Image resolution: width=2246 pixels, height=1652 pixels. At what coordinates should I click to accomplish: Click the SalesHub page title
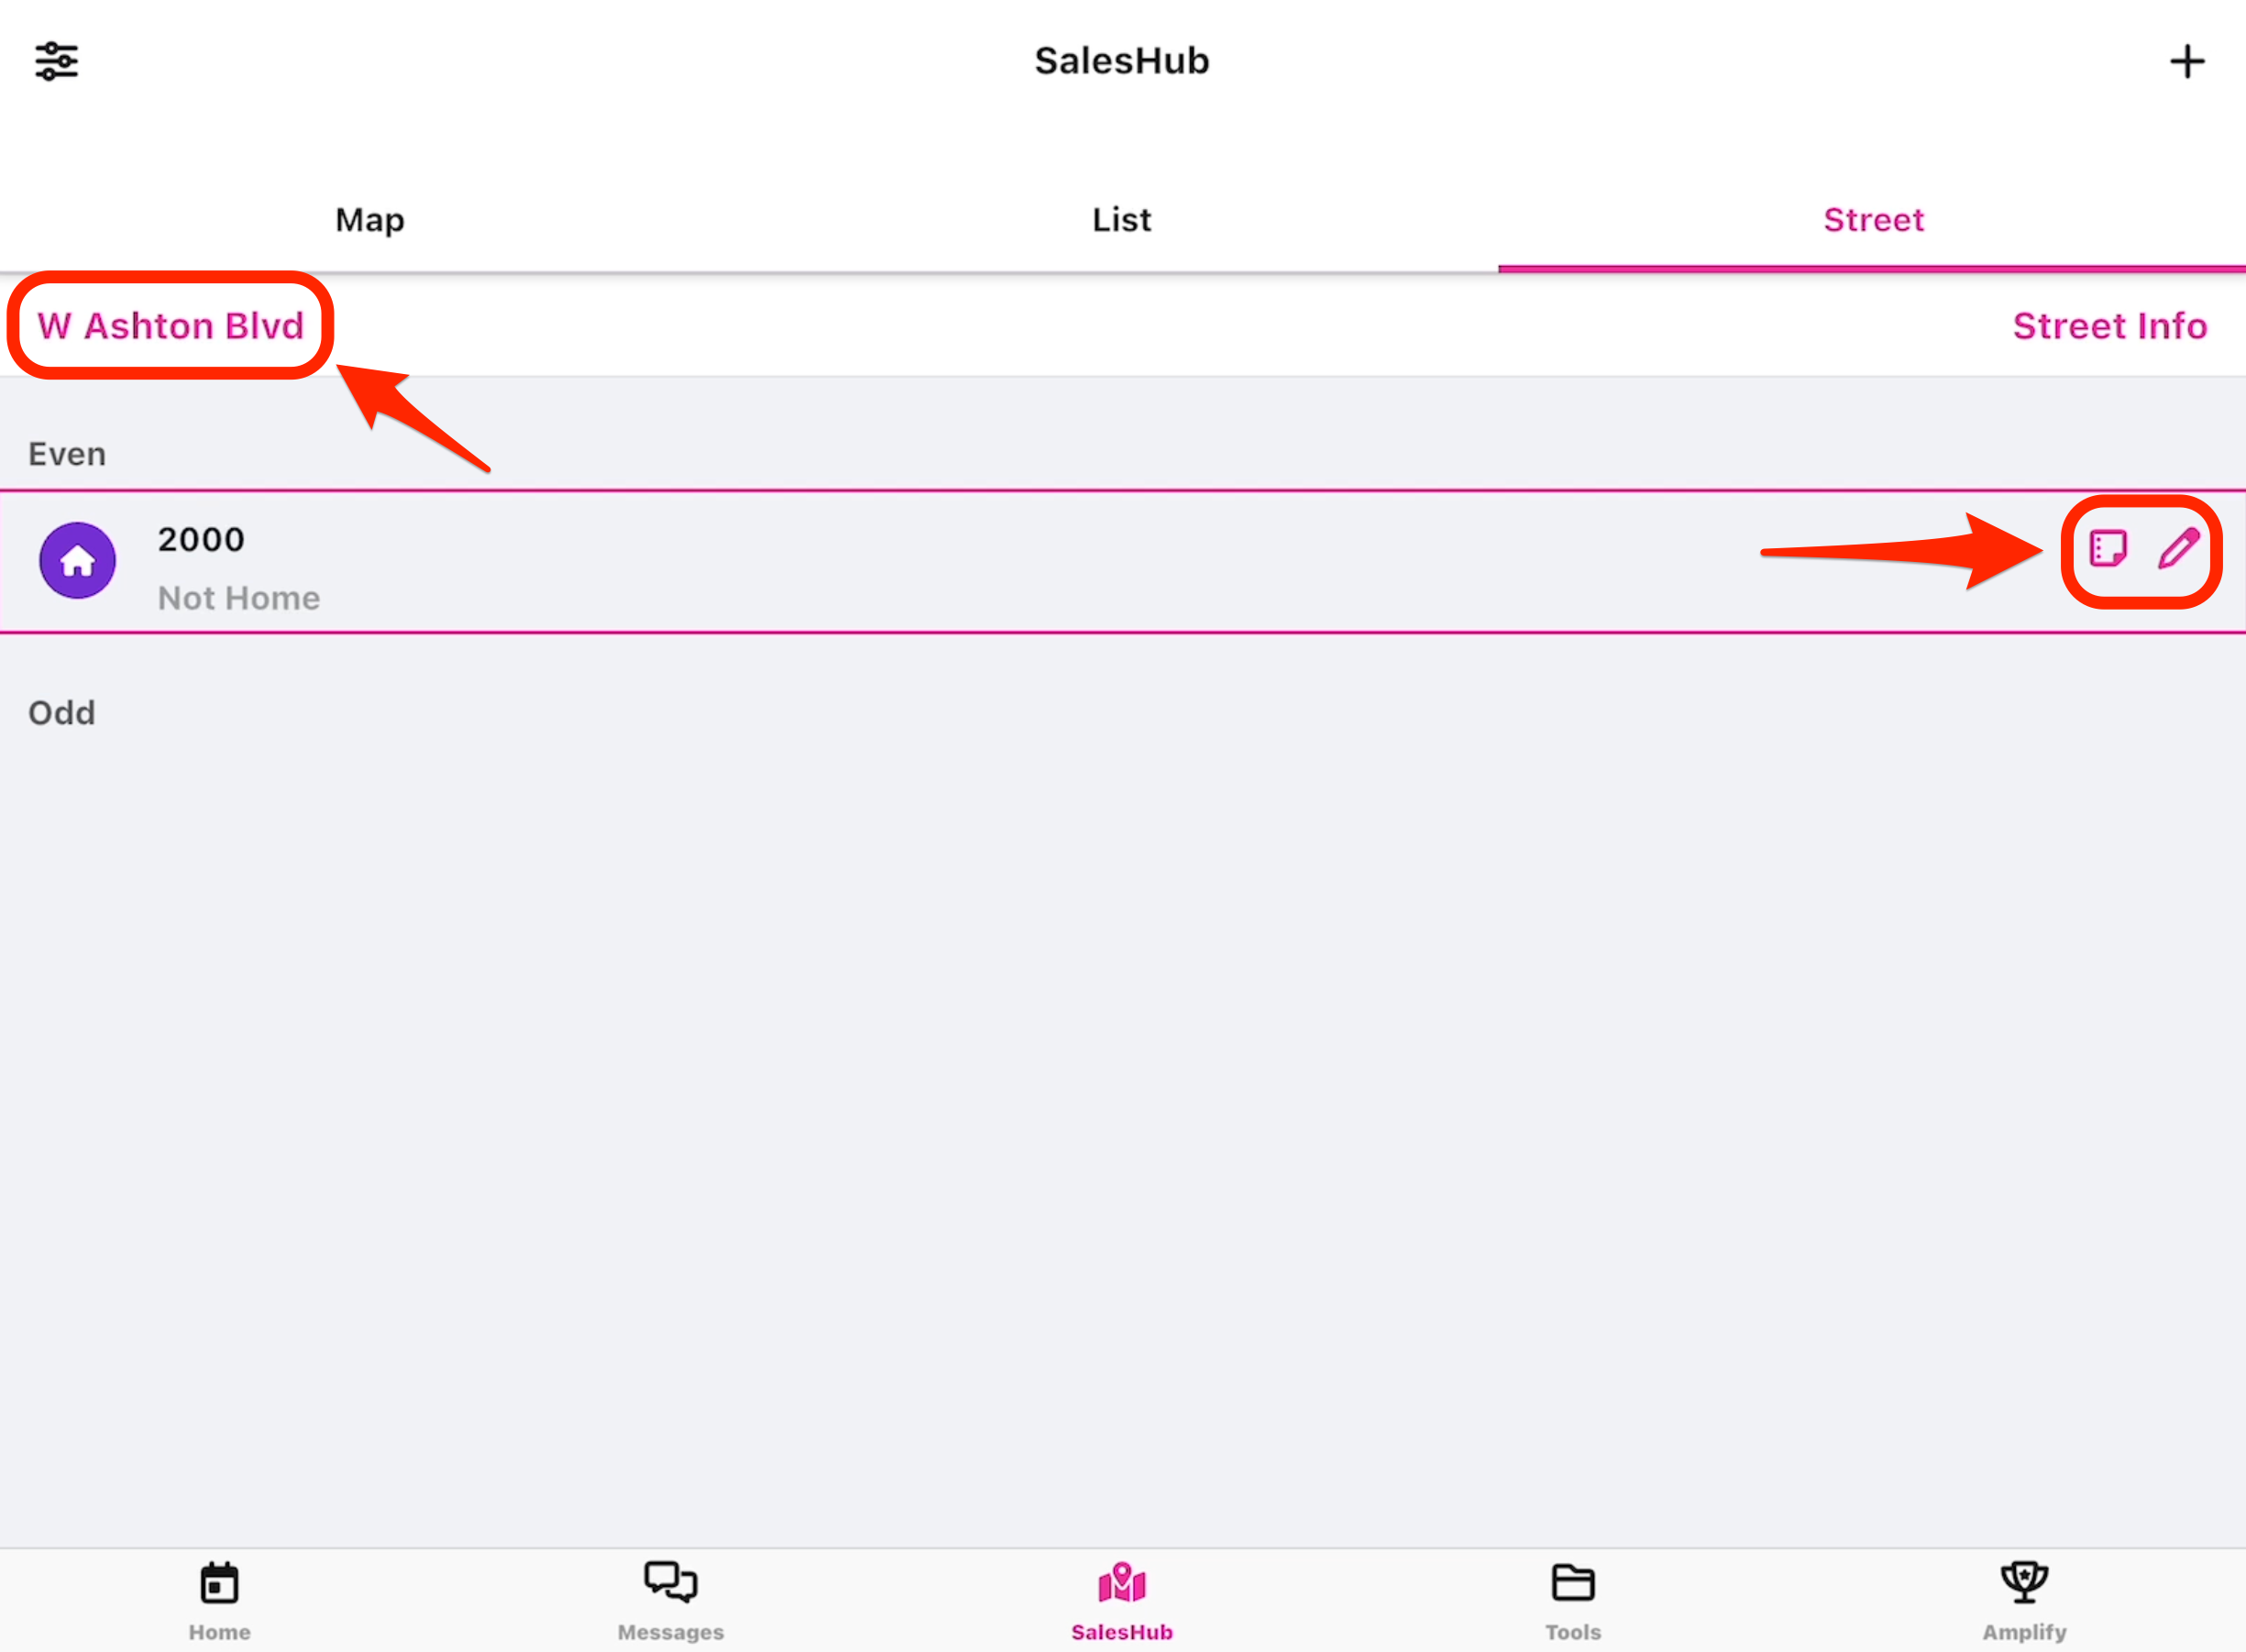[1122, 61]
